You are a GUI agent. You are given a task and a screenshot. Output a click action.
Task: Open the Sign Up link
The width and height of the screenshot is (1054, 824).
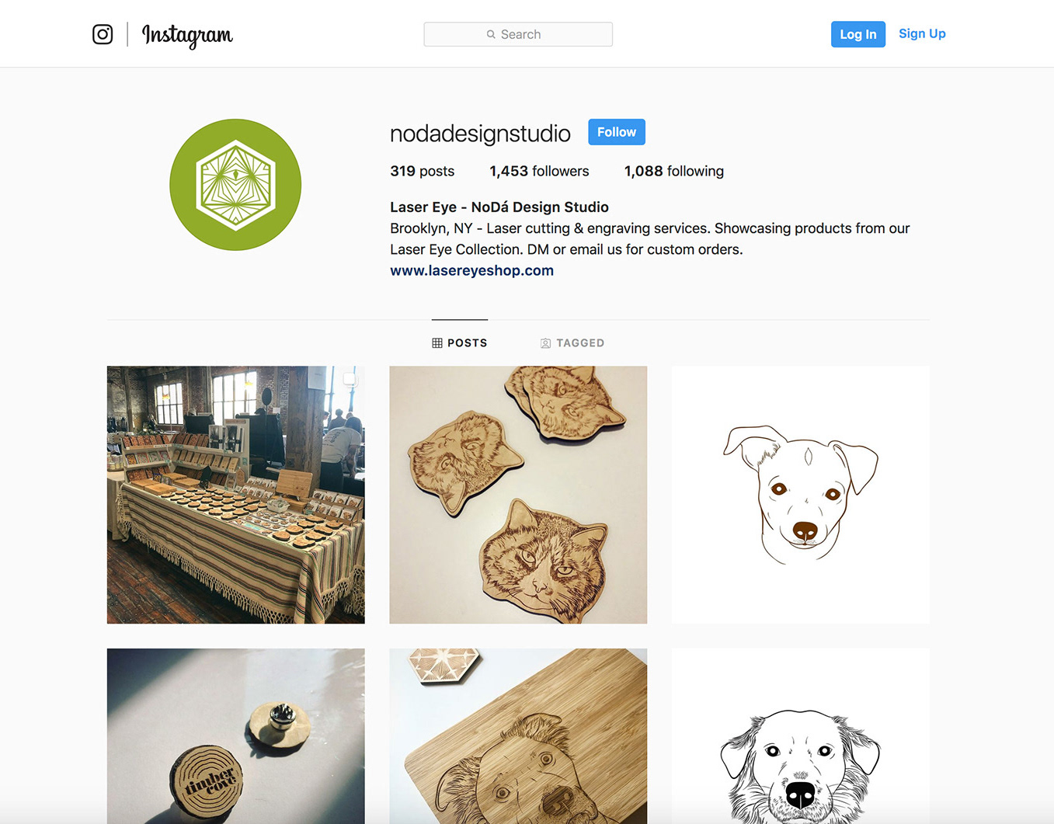tap(922, 33)
